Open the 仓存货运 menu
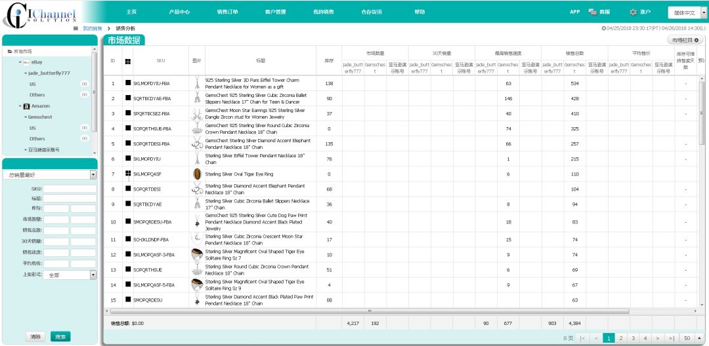 372,12
